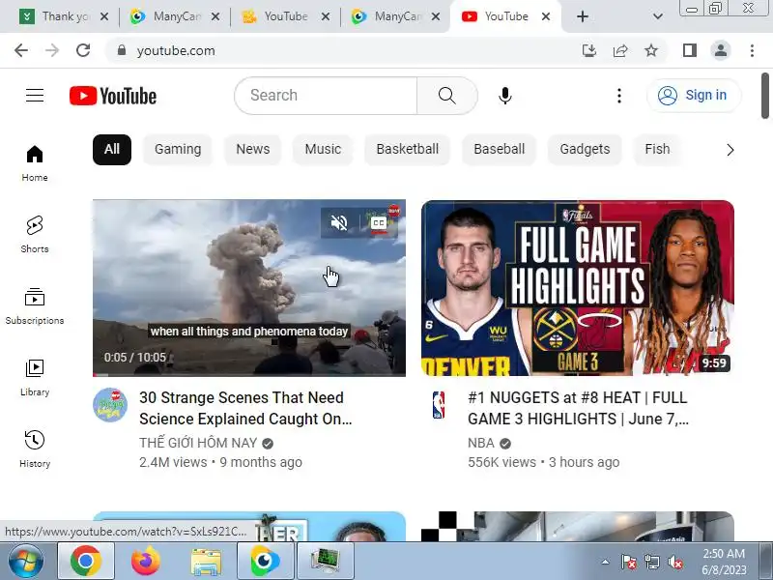773x580 pixels.
Task: Open File Explorer from taskbar
Action: coord(206,562)
